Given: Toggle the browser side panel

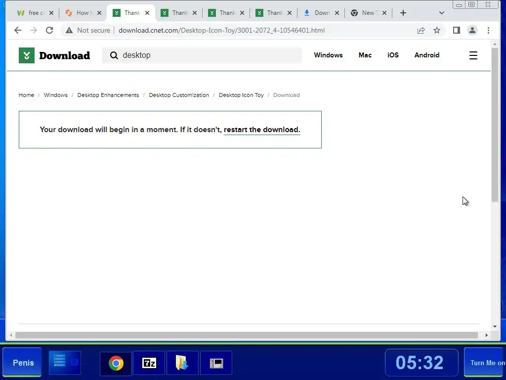Looking at the screenshot, I should 456,30.
